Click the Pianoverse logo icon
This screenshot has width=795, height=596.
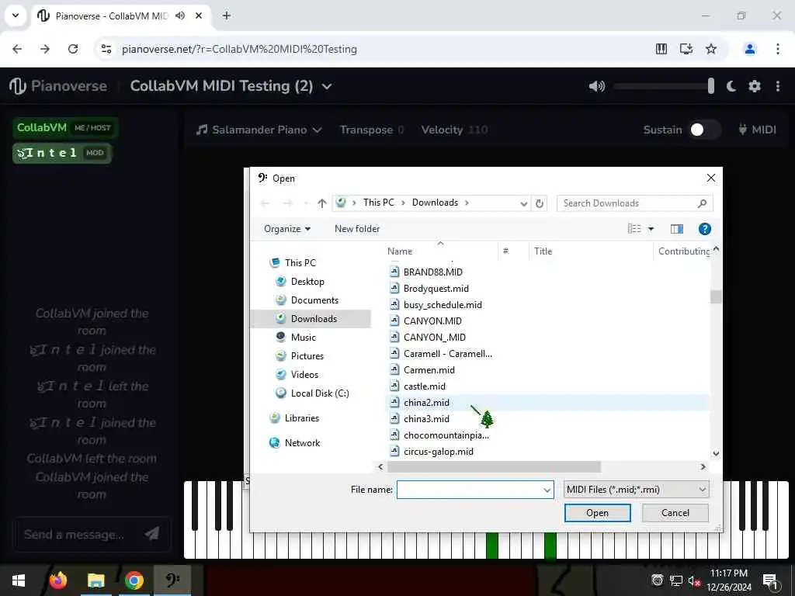coord(18,86)
